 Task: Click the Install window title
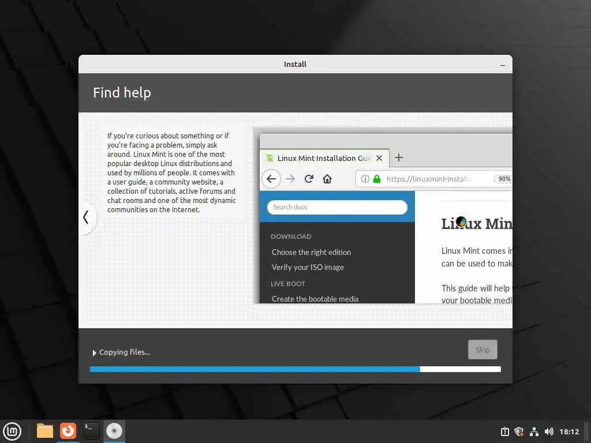295,65
